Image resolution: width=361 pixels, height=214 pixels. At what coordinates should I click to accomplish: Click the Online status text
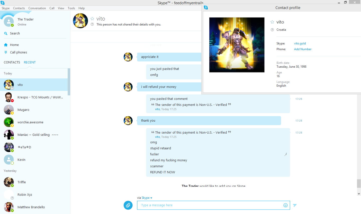[x=22, y=24]
